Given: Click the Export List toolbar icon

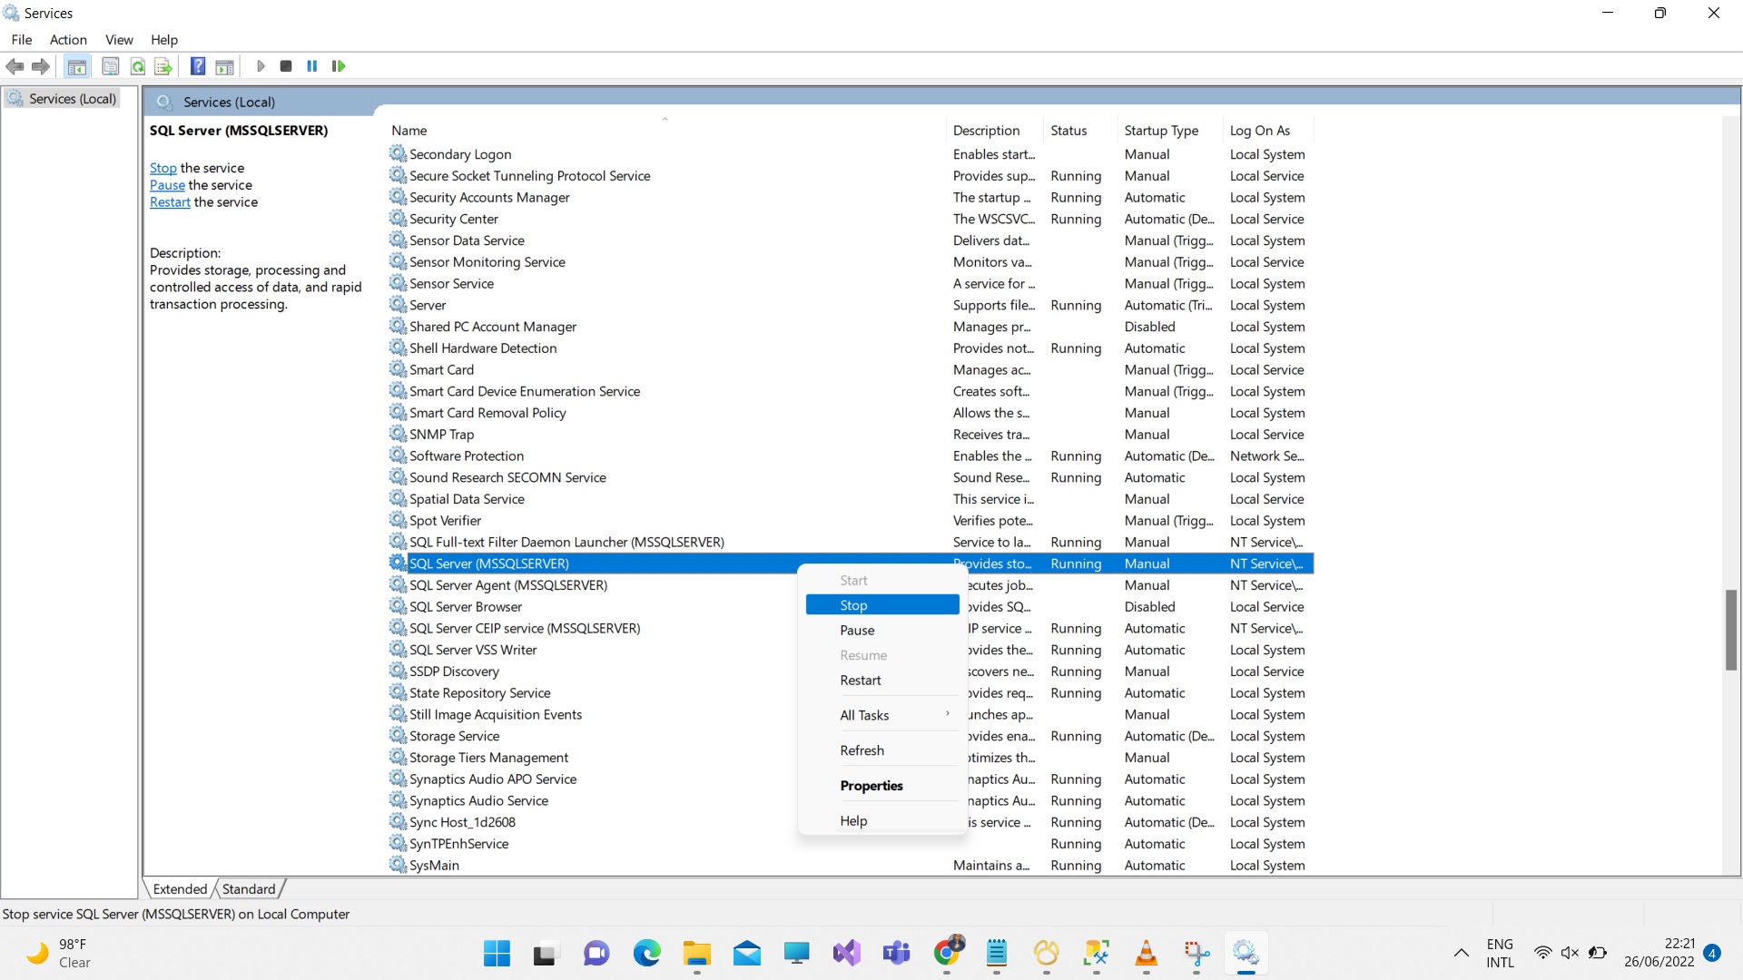Looking at the screenshot, I should pyautogui.click(x=163, y=66).
